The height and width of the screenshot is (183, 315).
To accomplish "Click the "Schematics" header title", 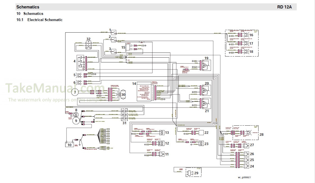I will pyautogui.click(x=28, y=7).
